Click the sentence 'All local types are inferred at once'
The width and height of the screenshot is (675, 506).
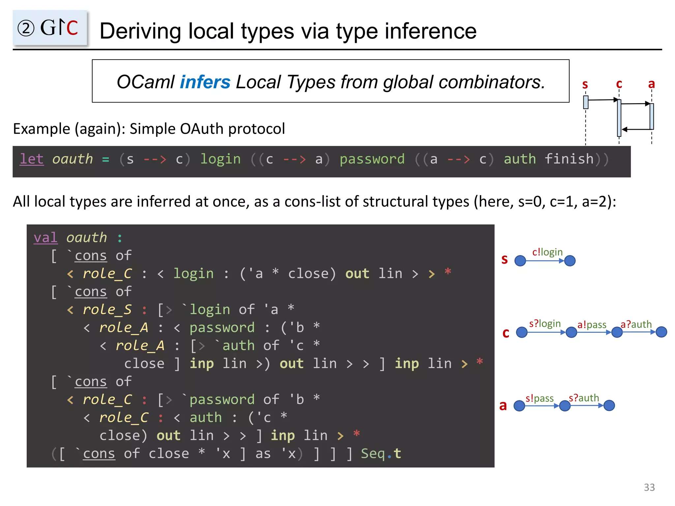[131, 201]
